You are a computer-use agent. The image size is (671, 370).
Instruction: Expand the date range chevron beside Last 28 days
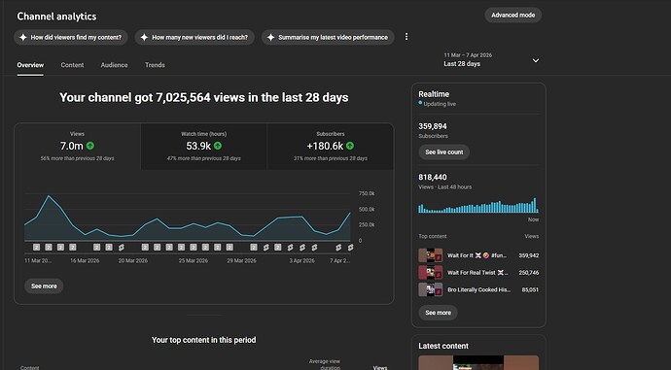536,60
